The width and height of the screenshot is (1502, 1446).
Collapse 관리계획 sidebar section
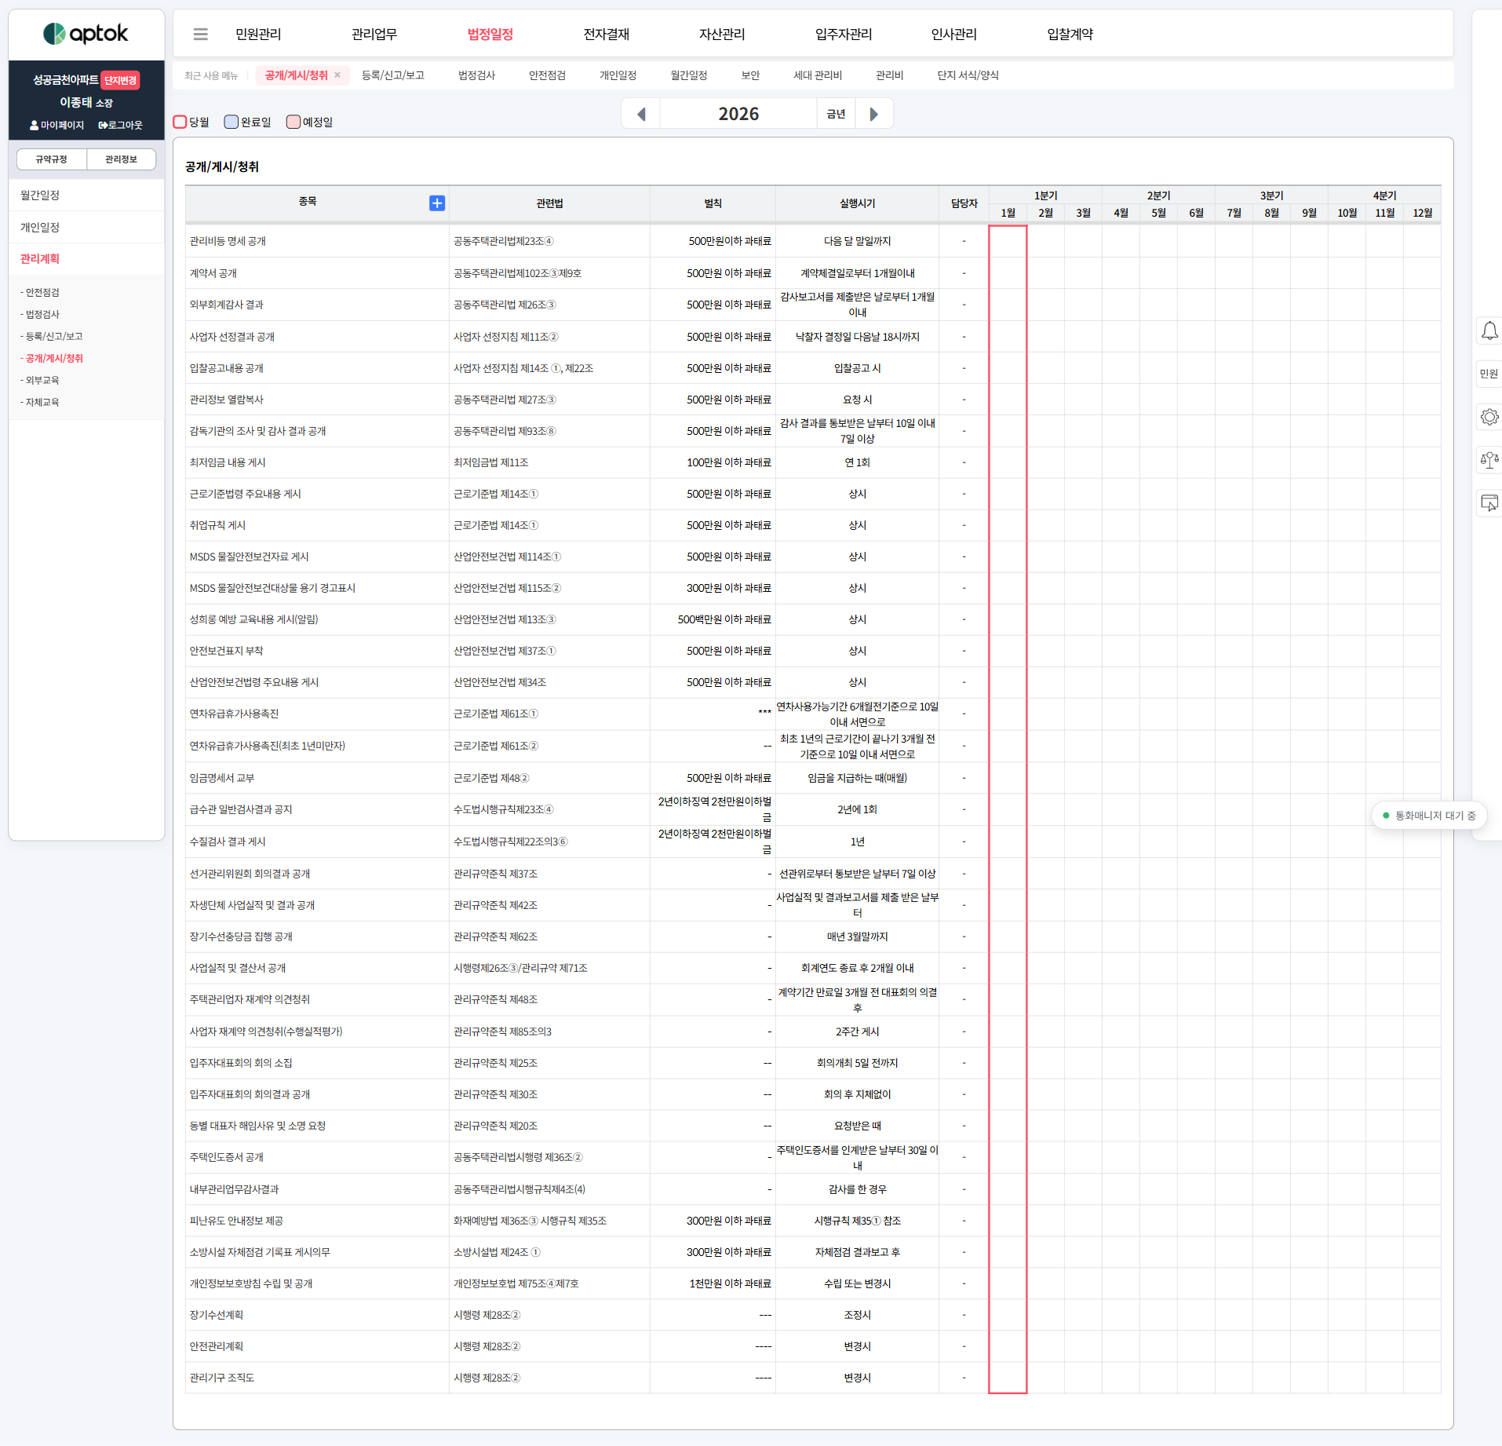point(86,259)
